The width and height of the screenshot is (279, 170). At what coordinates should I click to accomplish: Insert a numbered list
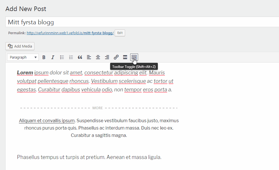point(71,57)
